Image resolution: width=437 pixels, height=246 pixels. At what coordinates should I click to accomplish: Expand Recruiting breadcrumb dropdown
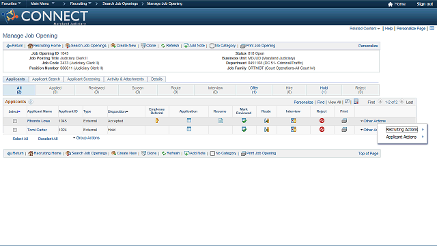coord(81,3)
